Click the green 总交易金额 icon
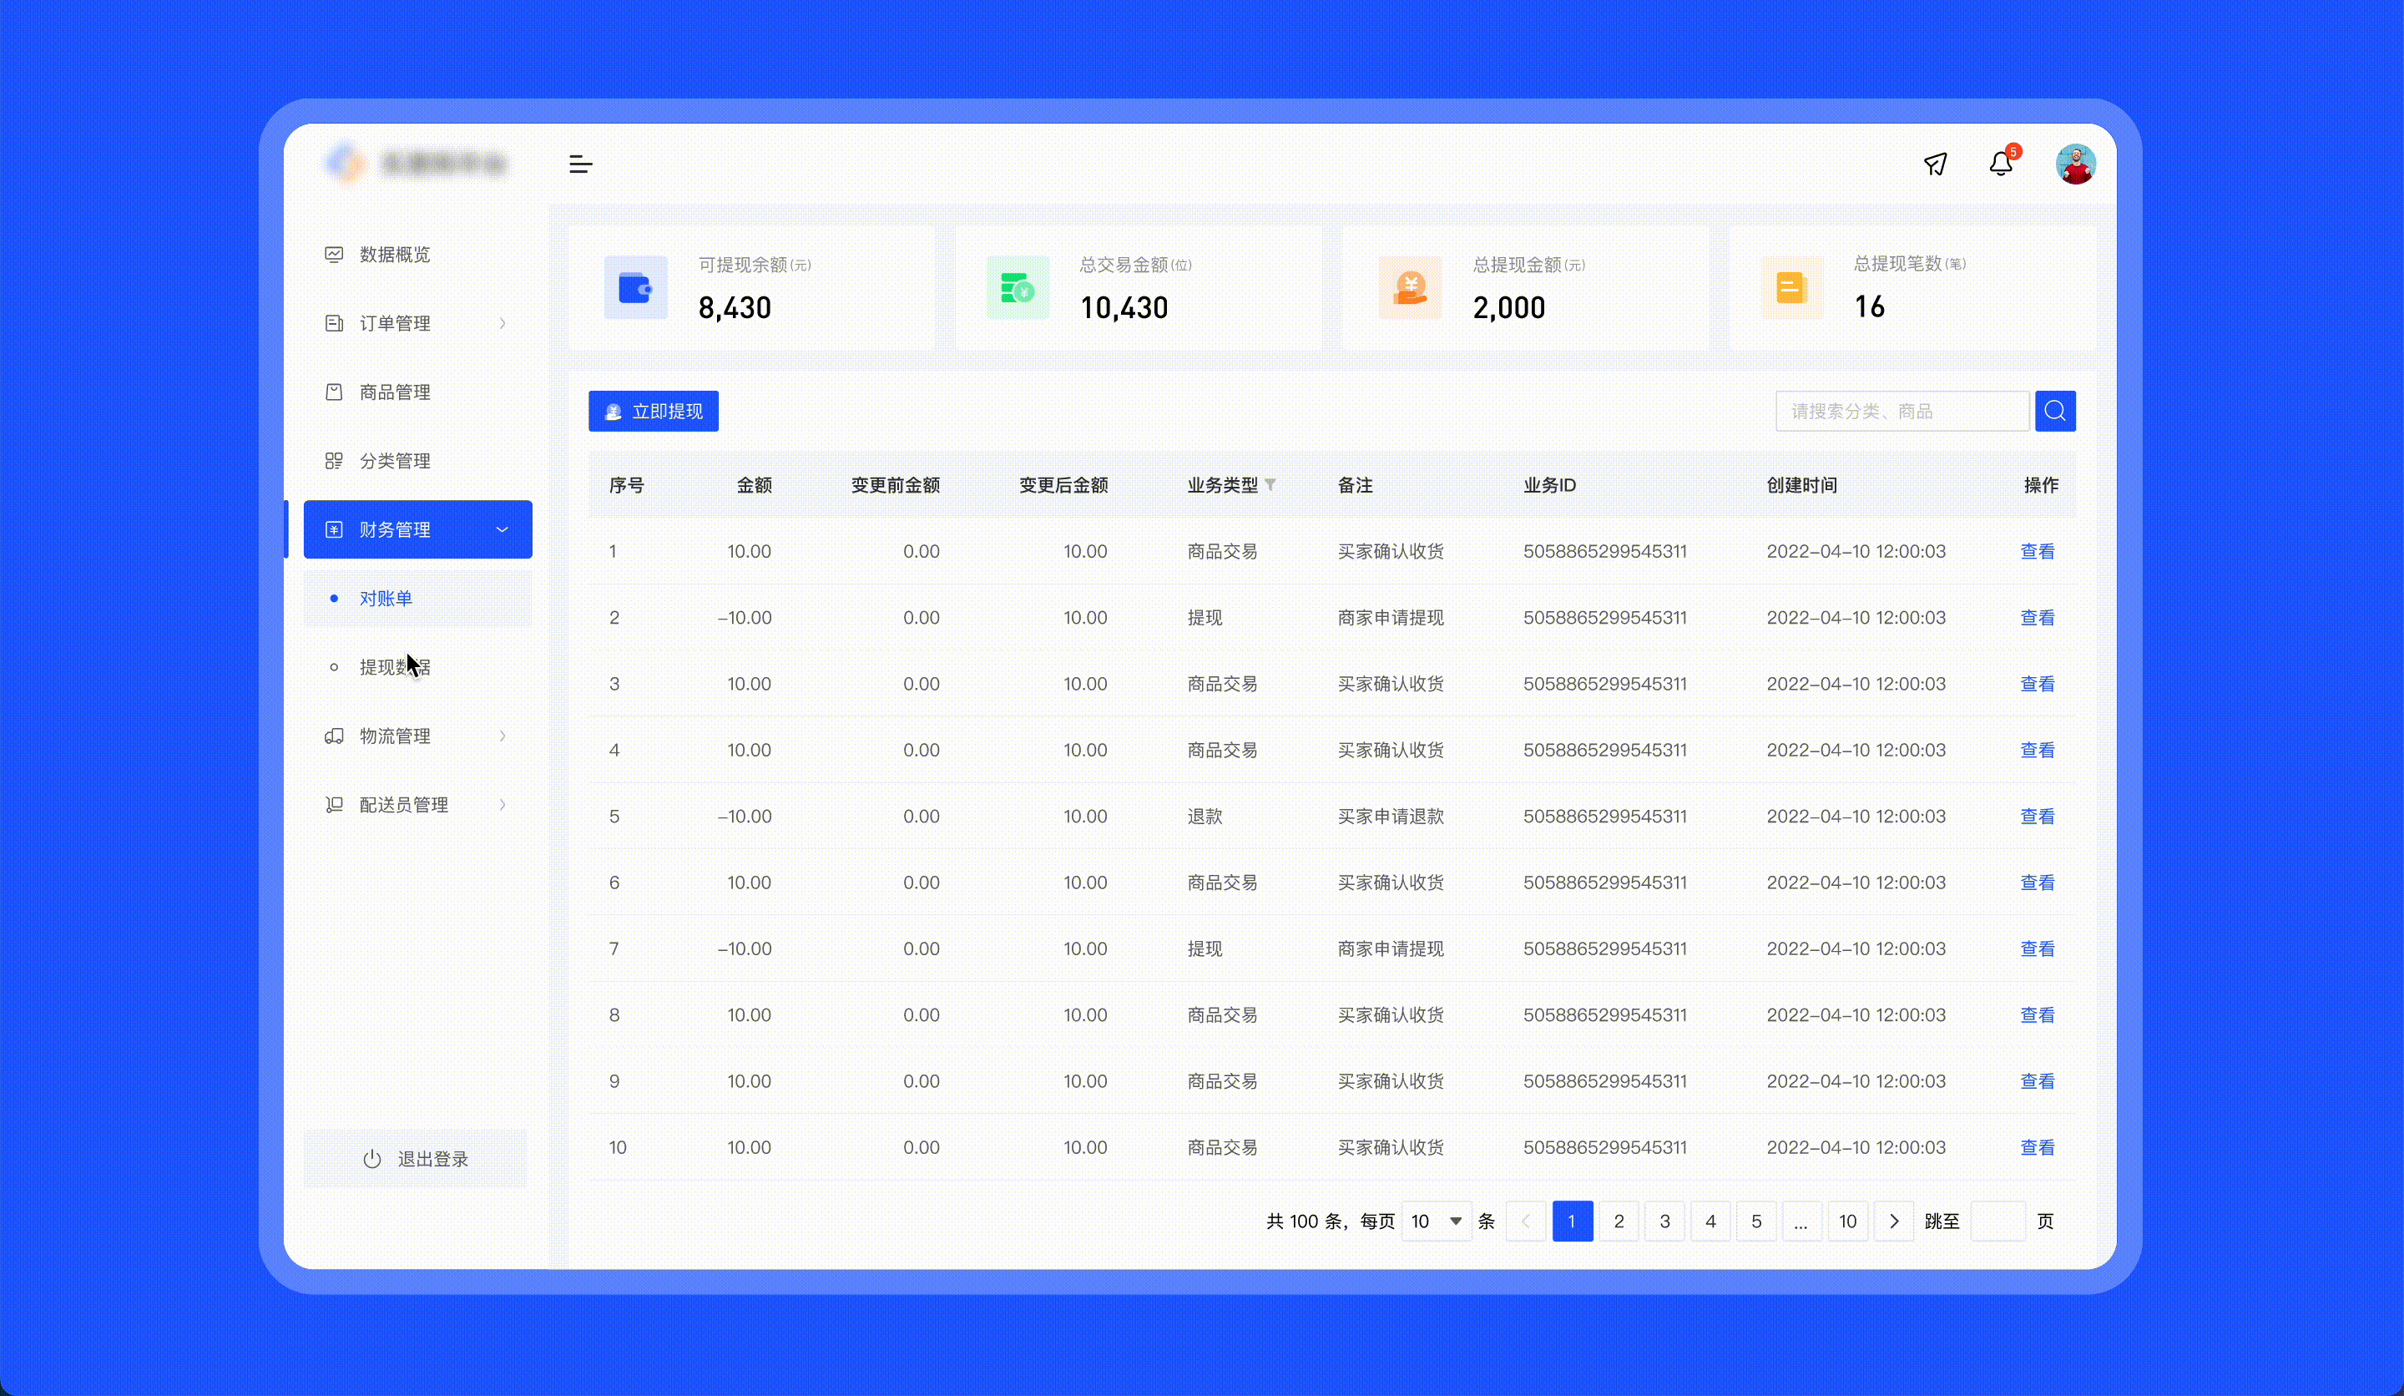Screen dimensions: 2404x1396 1017,287
